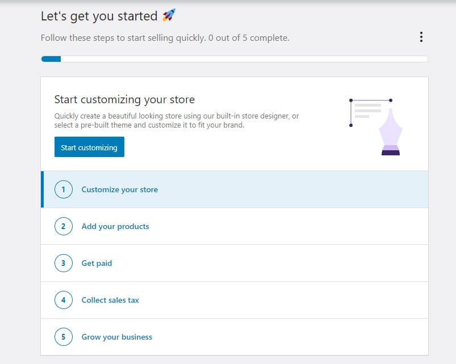The height and width of the screenshot is (364, 456).
Task: Click the Start customizing your store heading
Action: coord(124,99)
